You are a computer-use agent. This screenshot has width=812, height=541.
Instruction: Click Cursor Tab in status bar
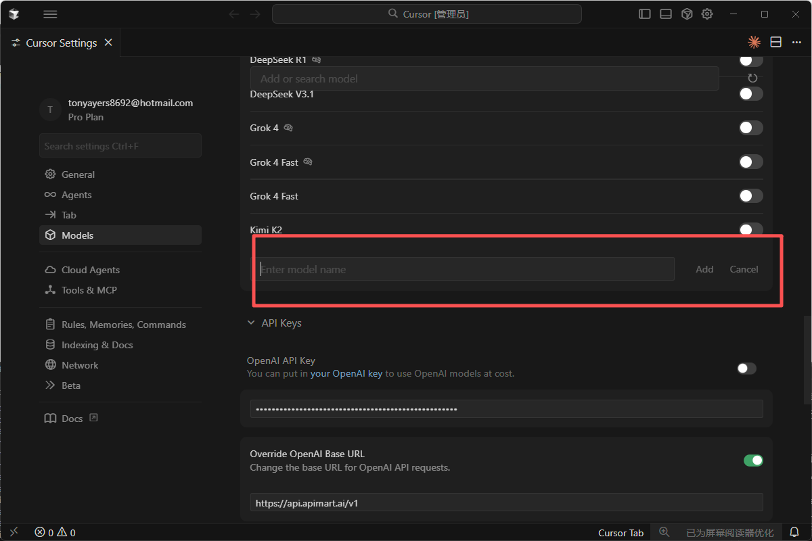point(621,532)
